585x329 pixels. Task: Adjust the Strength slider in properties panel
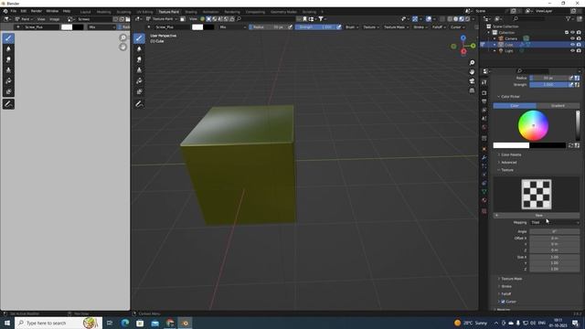click(x=548, y=85)
